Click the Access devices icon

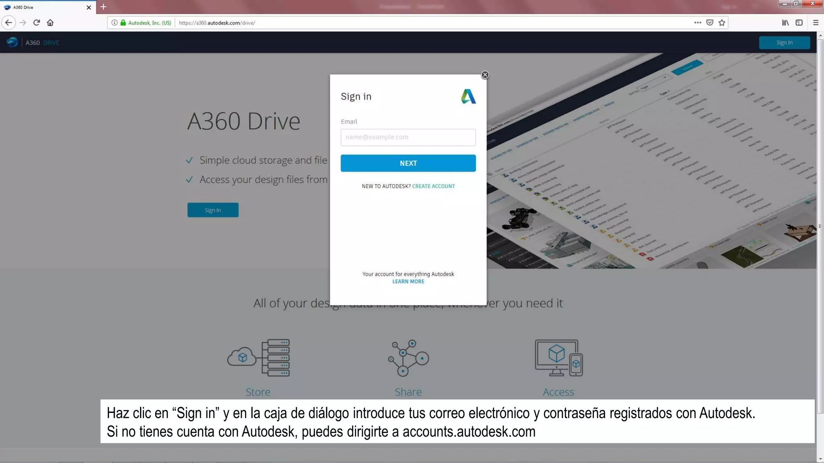point(558,358)
